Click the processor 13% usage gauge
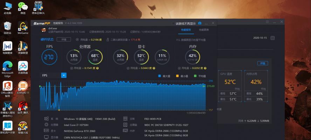Screen dimensions: 311x140 74,57
